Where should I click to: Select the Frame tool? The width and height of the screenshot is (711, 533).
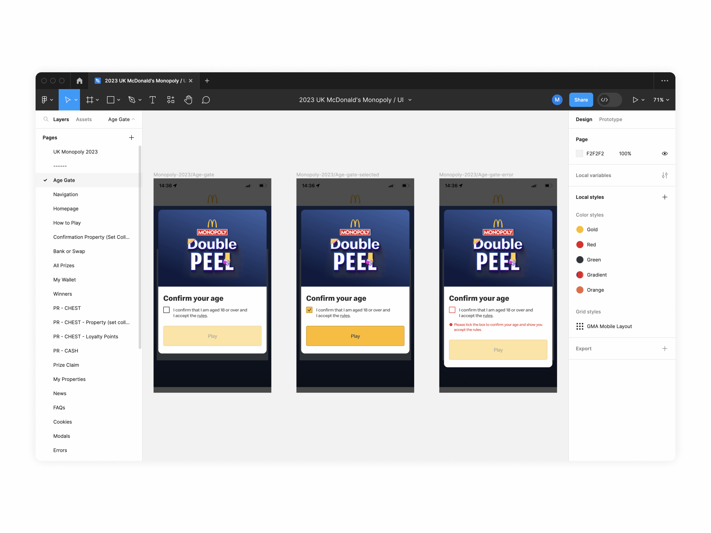pos(90,100)
